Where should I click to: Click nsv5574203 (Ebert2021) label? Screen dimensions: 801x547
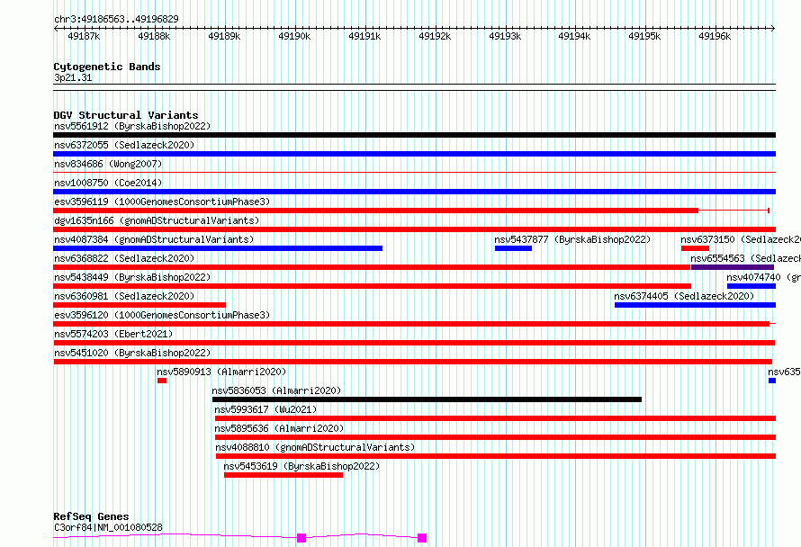pyautogui.click(x=113, y=334)
